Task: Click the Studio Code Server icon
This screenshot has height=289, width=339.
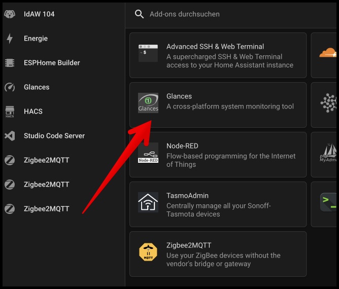Action: (x=9, y=136)
